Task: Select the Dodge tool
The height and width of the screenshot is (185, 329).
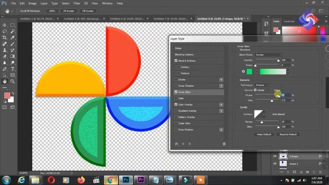Action: coord(12,63)
